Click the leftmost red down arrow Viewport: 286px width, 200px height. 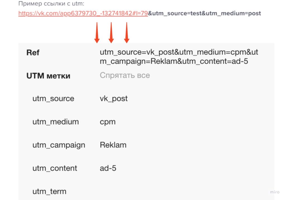click(97, 33)
